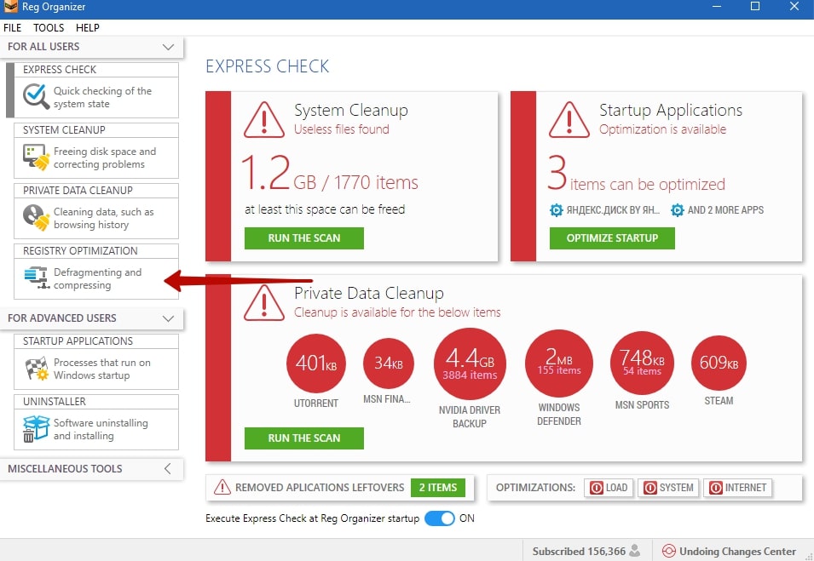Expand the MISCELLANEOUS TOOLS section
The width and height of the screenshot is (814, 561).
pos(168,469)
